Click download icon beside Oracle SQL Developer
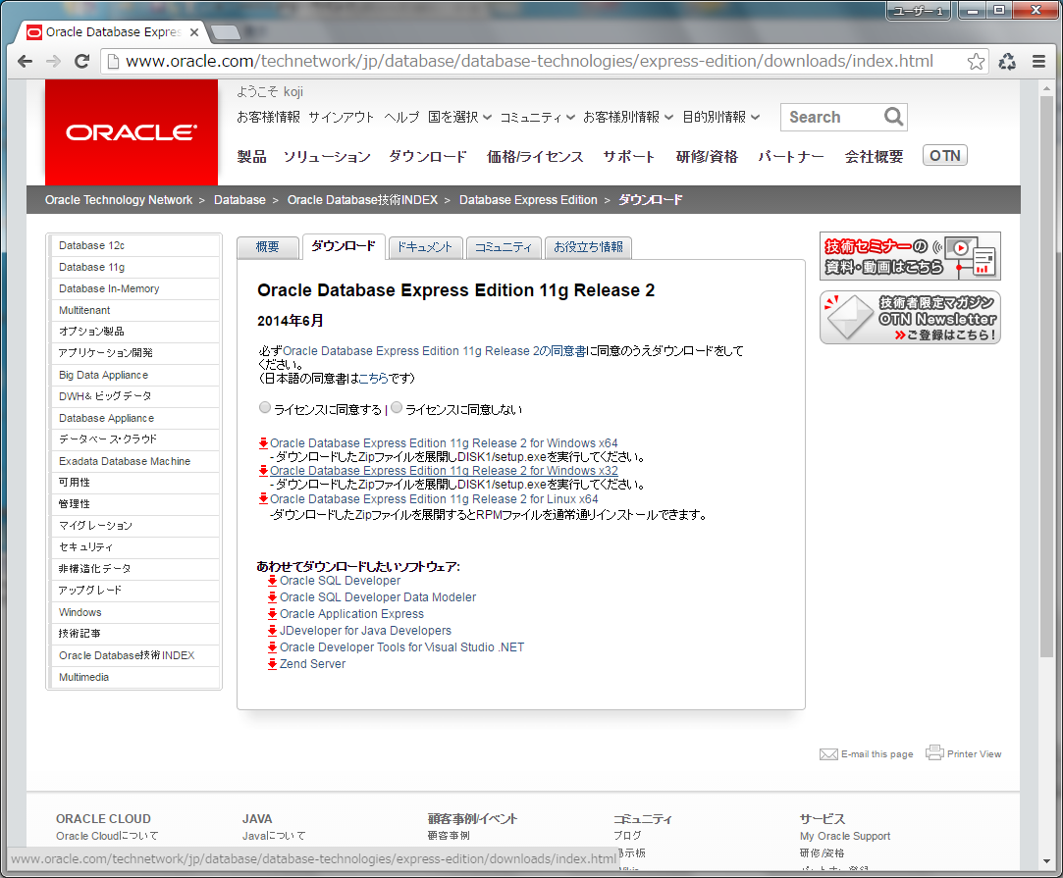The image size is (1063, 878). pos(272,581)
